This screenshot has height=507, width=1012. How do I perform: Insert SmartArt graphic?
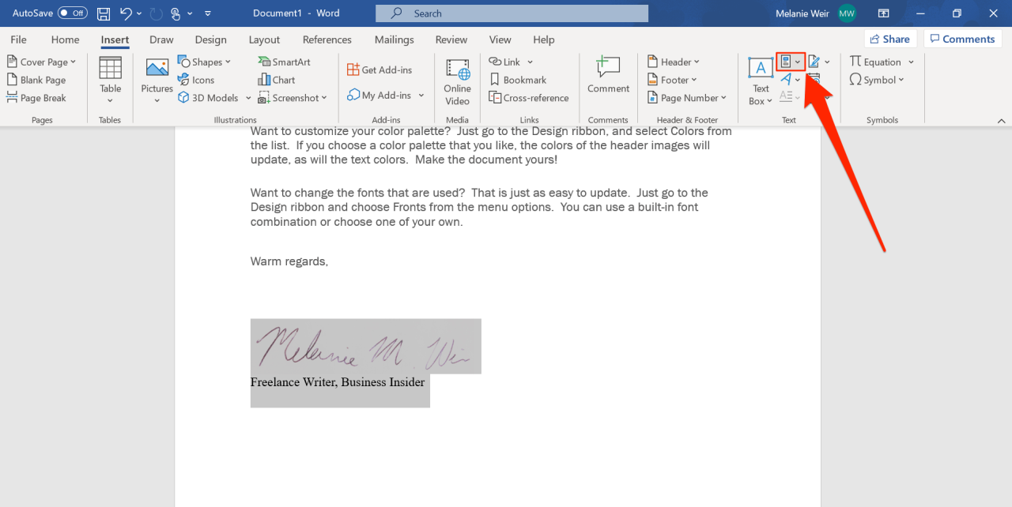point(284,61)
